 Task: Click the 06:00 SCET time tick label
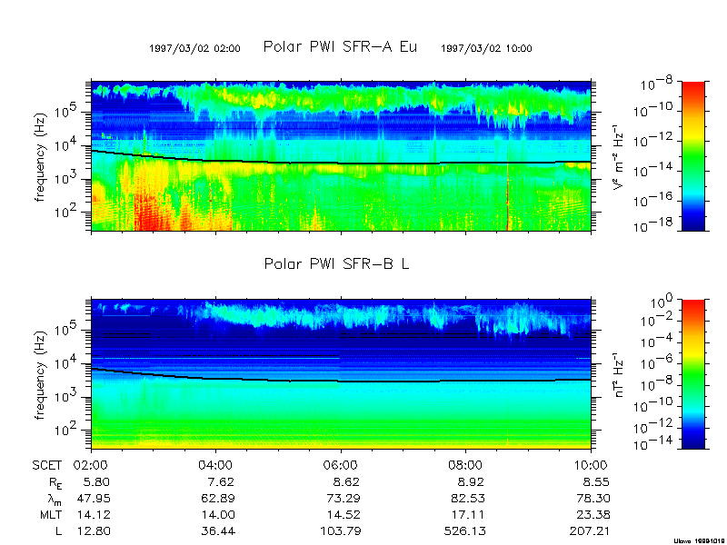click(341, 466)
